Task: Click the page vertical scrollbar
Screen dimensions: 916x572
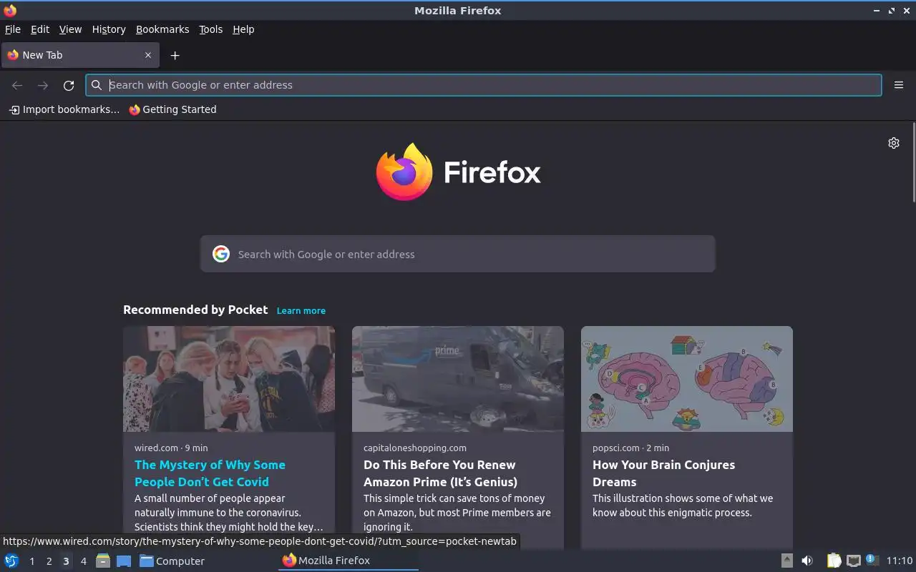Action: click(913, 162)
